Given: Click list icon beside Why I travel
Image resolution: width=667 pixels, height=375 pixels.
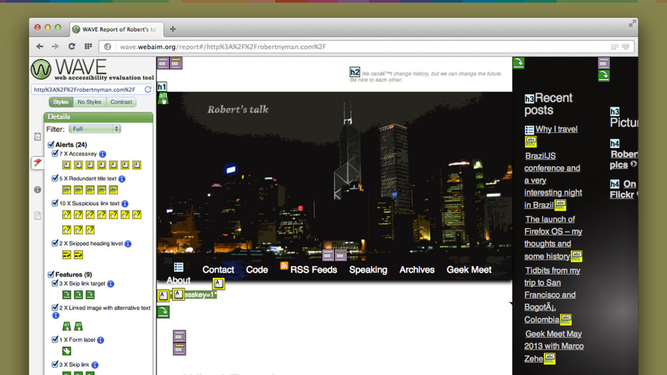Looking at the screenshot, I should [x=529, y=130].
